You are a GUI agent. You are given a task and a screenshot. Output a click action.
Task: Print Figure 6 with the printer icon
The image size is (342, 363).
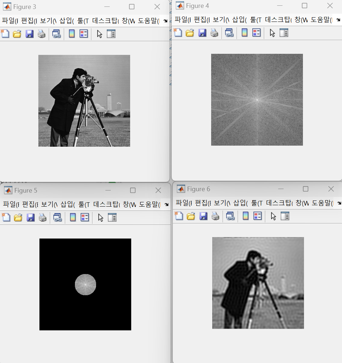tap(215, 216)
